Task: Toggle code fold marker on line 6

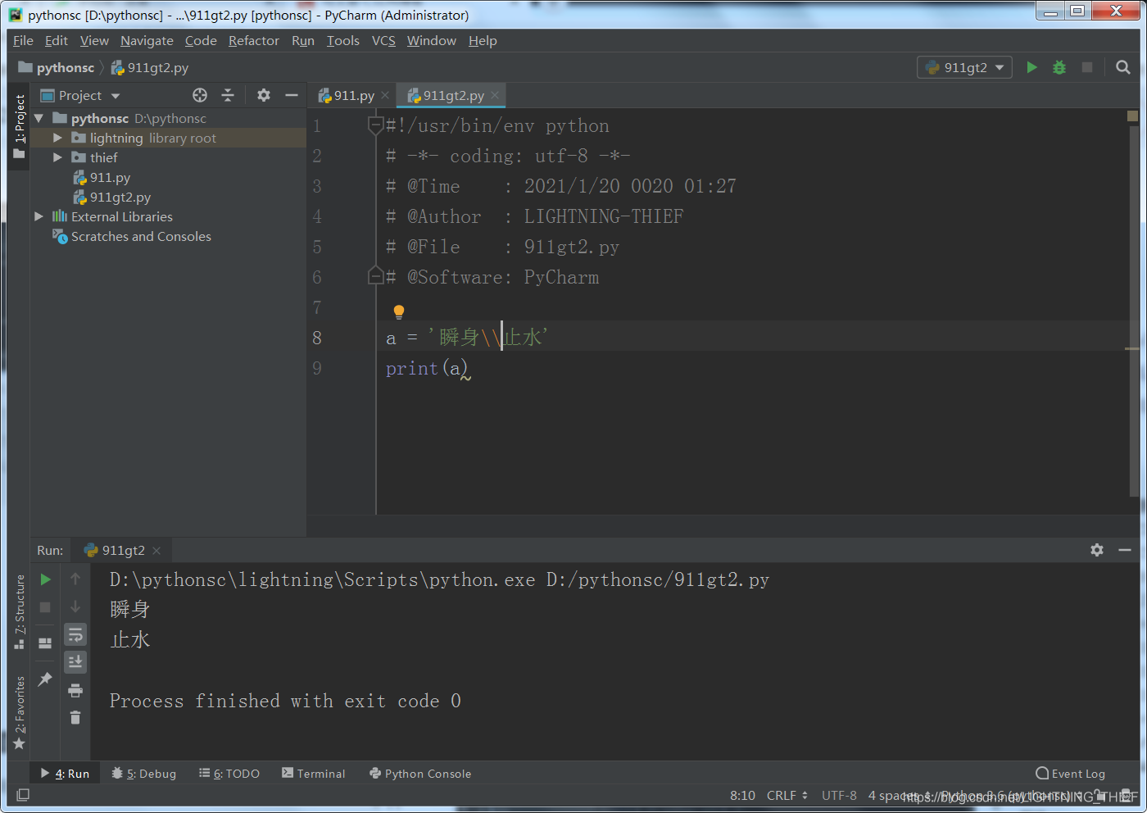Action: coord(375,276)
